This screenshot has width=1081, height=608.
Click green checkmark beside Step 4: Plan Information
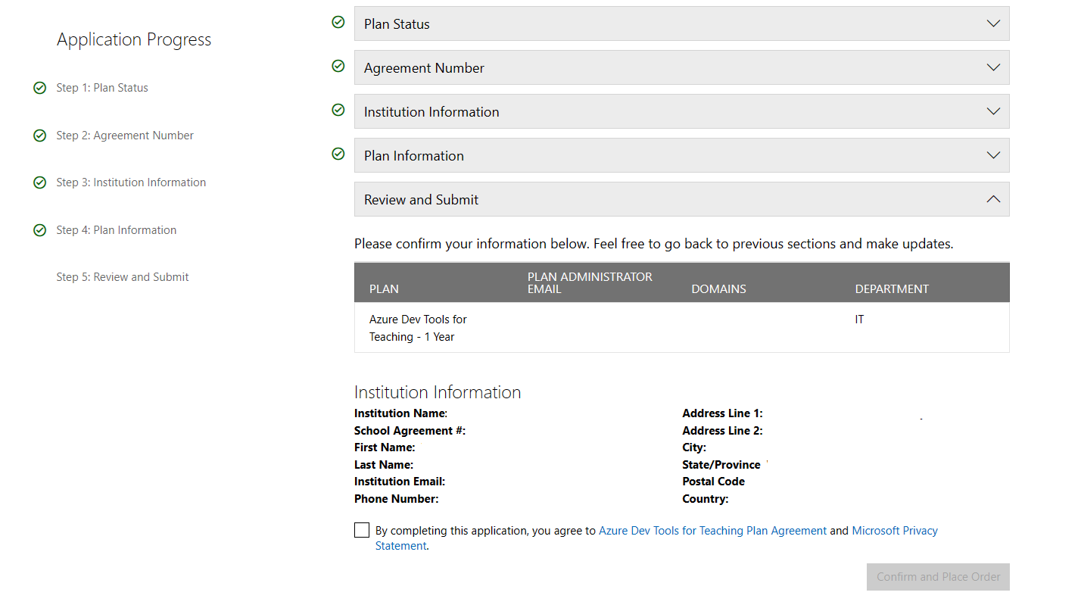point(40,230)
